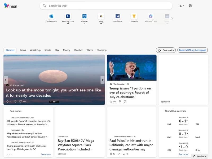This screenshot has width=212, height=159.
Task: Select the Discover tab
Action: pos(10,50)
